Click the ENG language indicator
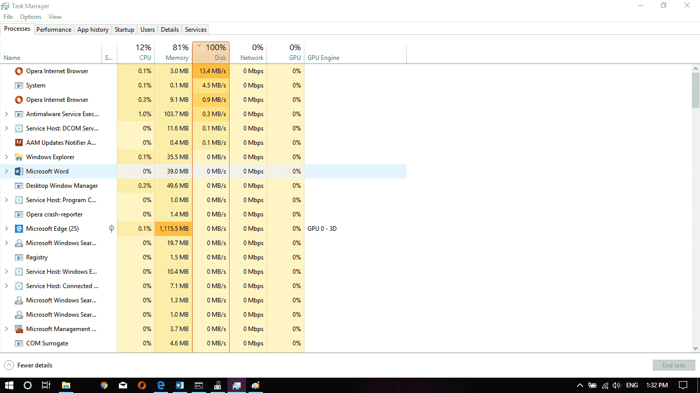This screenshot has width=700, height=393. tap(632, 385)
